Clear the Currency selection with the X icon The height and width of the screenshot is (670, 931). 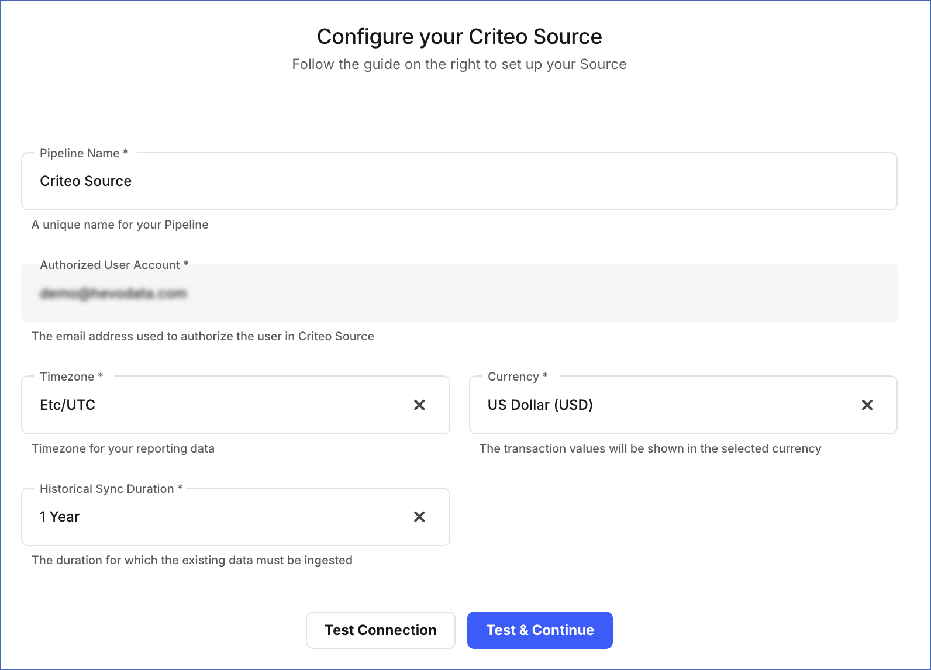click(x=867, y=405)
